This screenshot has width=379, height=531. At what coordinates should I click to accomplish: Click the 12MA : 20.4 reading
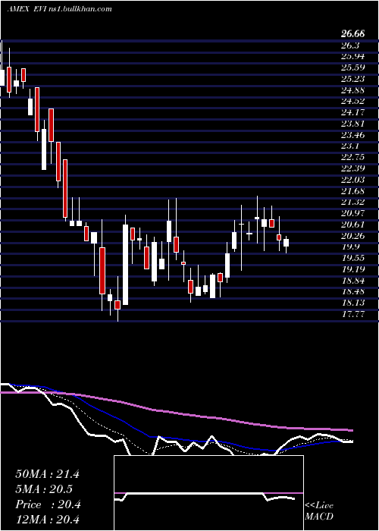pyautogui.click(x=47, y=520)
